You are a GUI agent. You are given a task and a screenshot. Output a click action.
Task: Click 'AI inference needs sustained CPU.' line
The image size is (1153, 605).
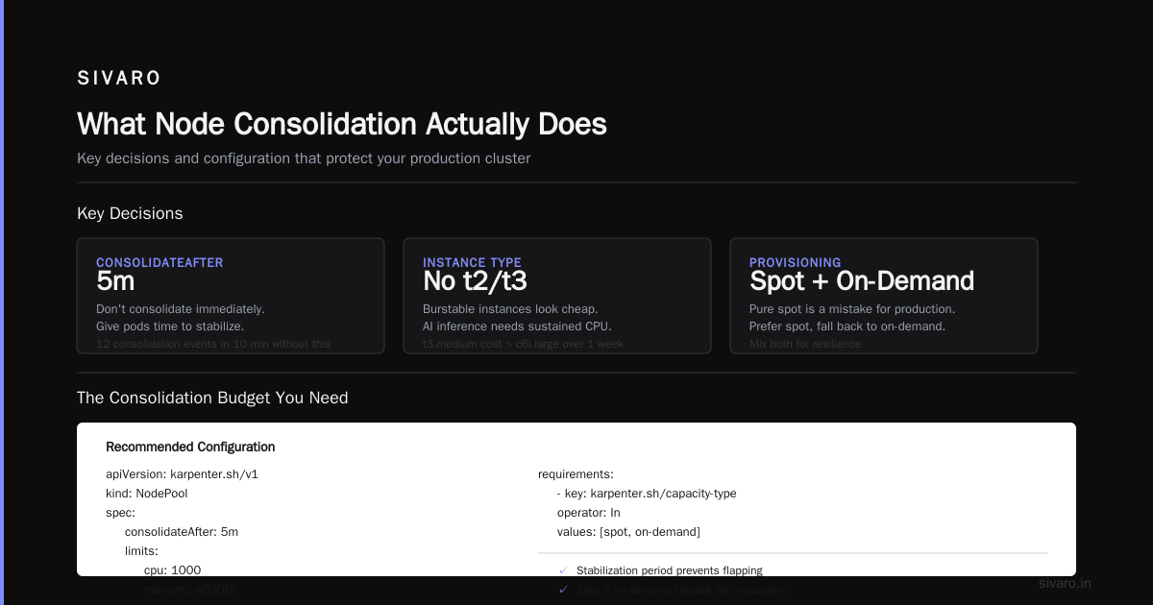pos(517,327)
